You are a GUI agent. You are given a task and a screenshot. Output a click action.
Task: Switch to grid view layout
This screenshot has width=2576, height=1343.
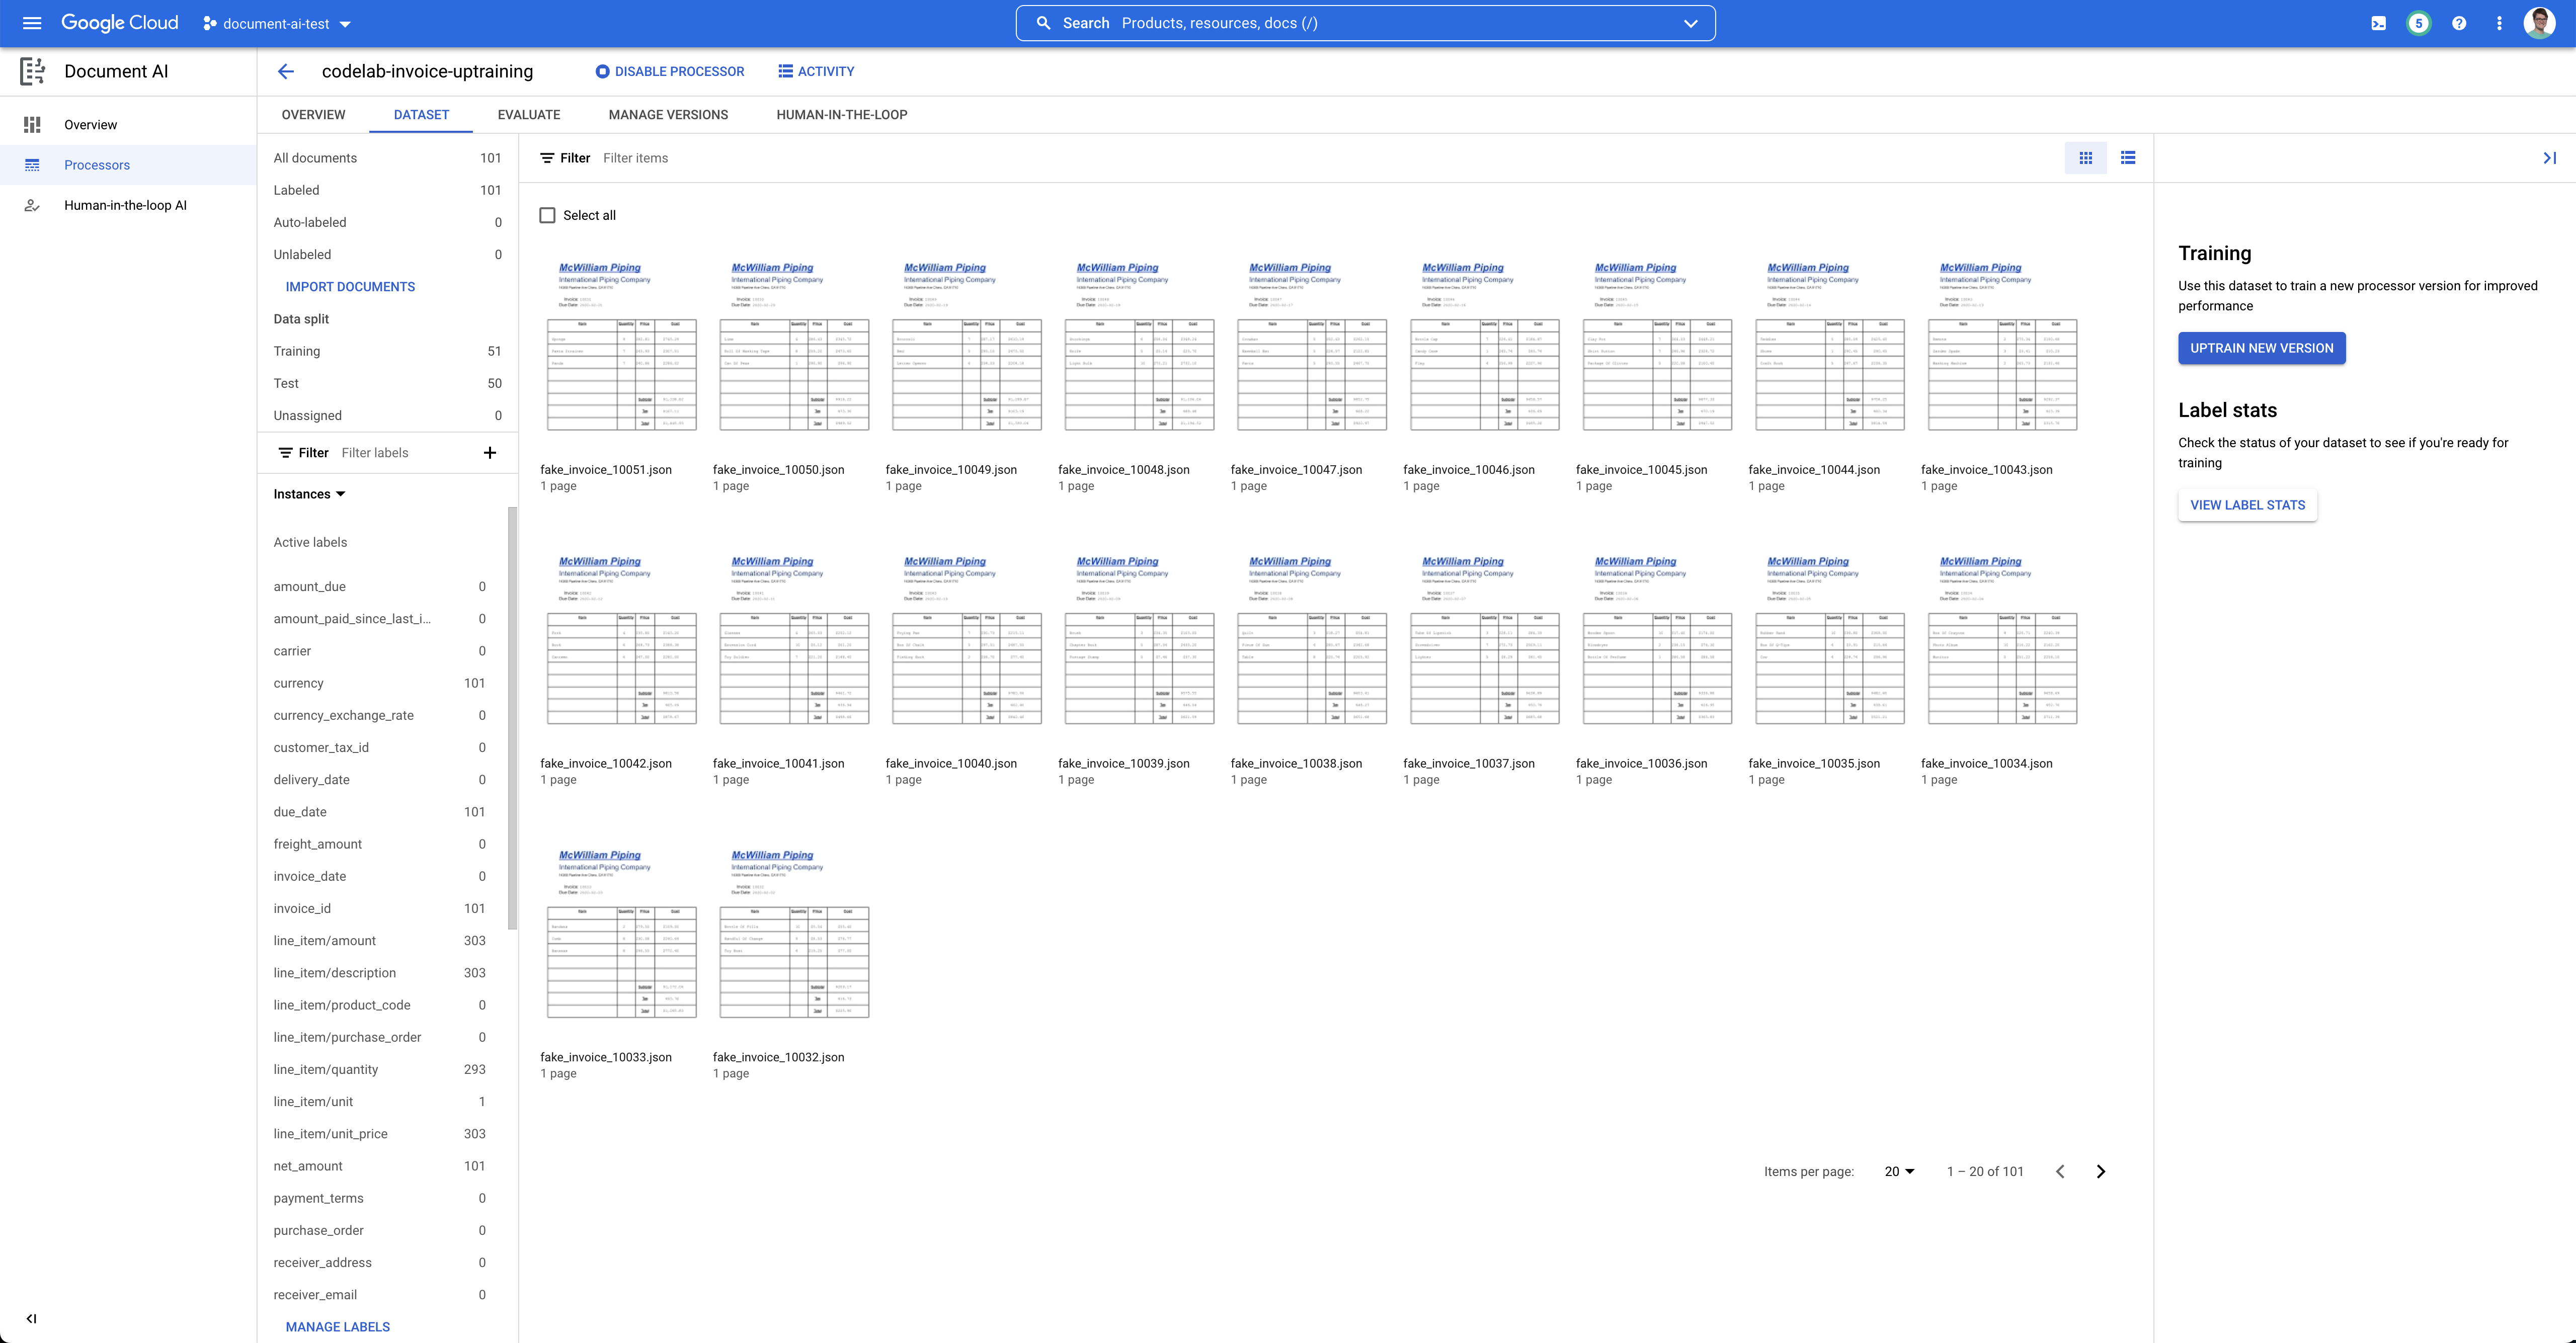[x=2085, y=158]
